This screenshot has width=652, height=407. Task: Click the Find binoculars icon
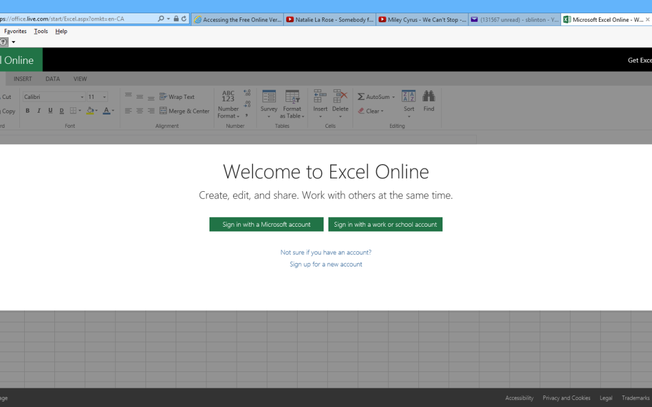[x=429, y=97]
